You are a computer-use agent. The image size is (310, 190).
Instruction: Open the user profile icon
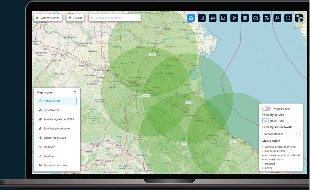click(x=277, y=18)
